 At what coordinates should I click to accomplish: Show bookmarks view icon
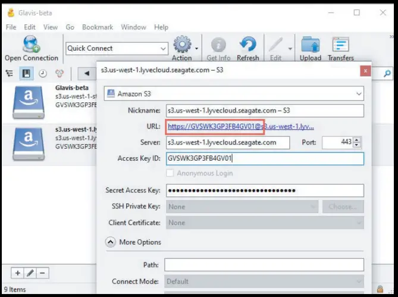click(26, 74)
